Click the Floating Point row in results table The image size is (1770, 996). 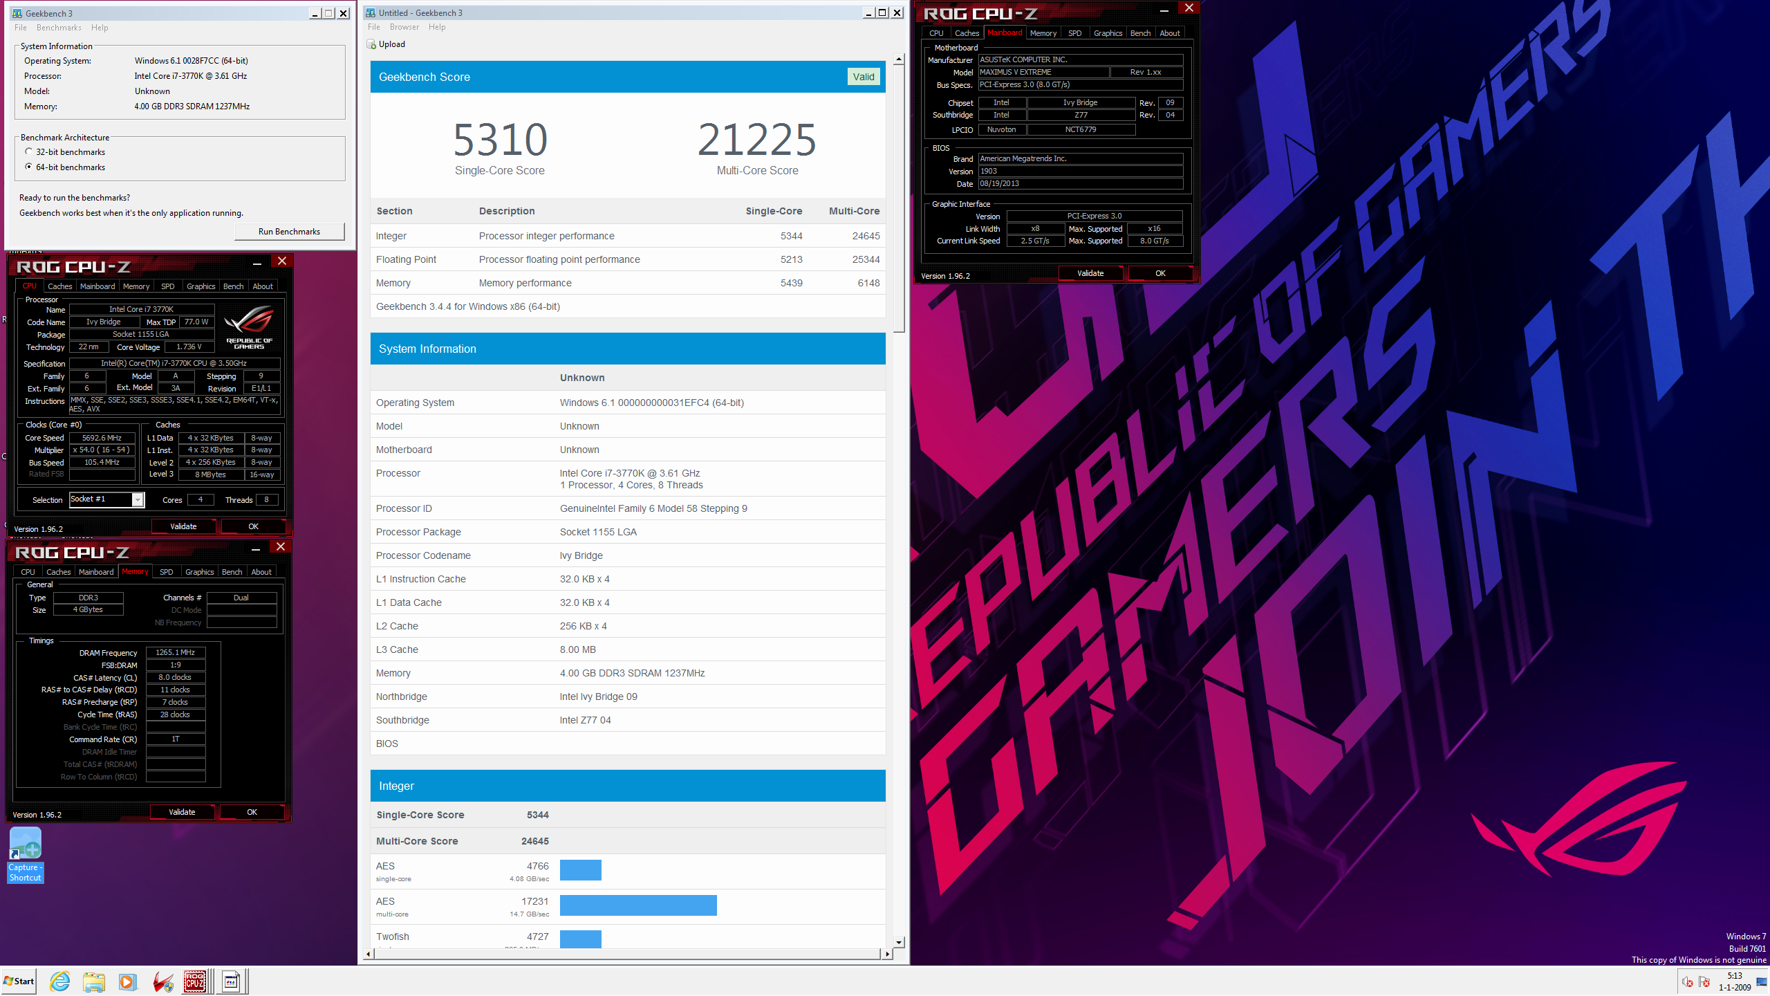pyautogui.click(x=628, y=259)
